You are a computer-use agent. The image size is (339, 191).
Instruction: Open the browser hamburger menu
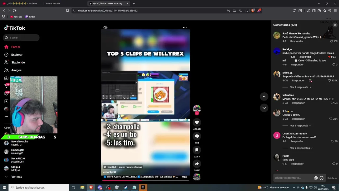coord(335,11)
